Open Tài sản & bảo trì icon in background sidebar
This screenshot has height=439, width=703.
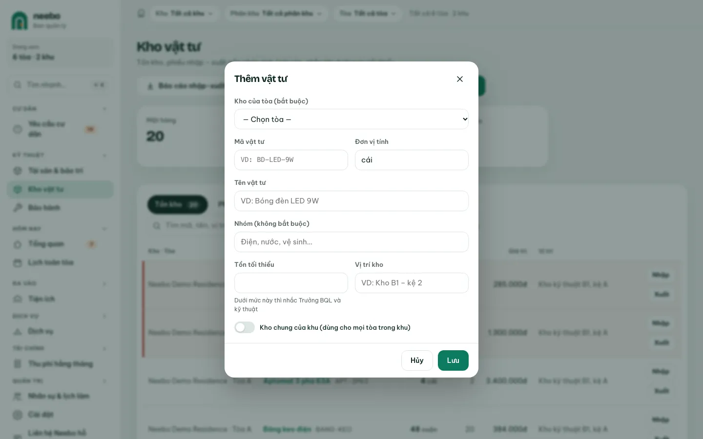tap(18, 171)
